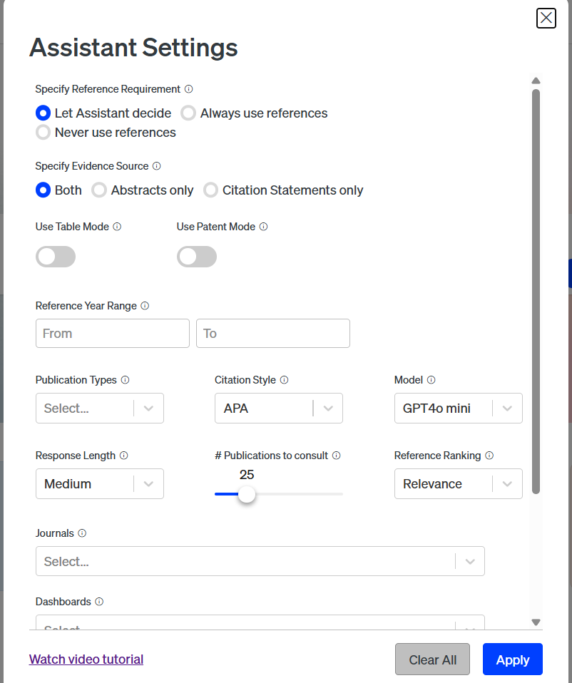Click info icon beside Specify Reference Requirement
Screen dimensions: 572x683
(x=188, y=89)
